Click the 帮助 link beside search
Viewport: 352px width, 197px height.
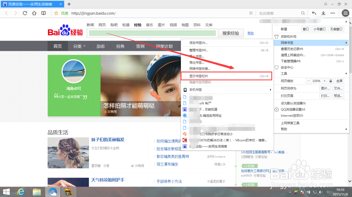click(x=251, y=33)
